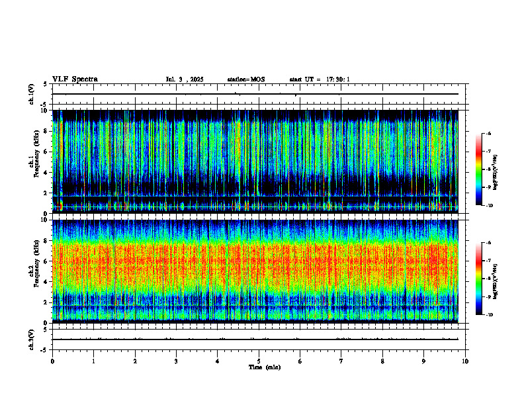Select the "Time (min)" x-axis label

(x=265, y=367)
